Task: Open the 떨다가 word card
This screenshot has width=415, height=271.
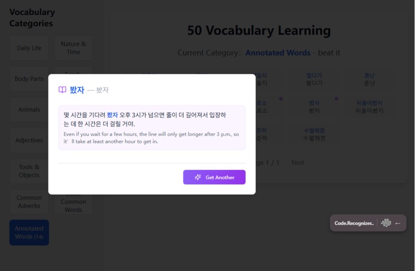Action: (x=314, y=79)
